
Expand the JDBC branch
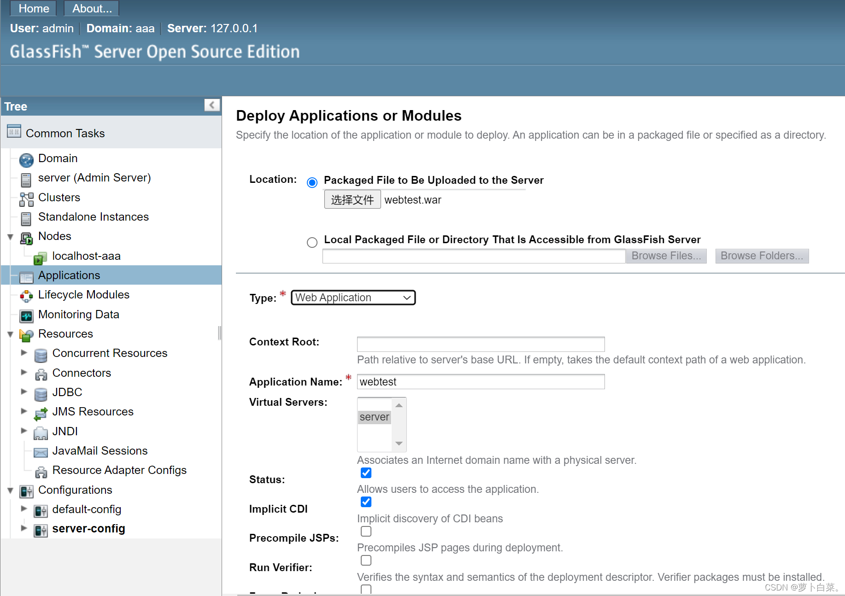click(x=24, y=391)
